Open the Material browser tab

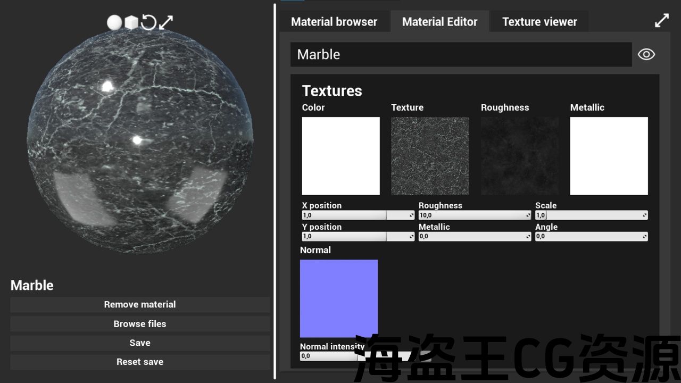tap(334, 22)
